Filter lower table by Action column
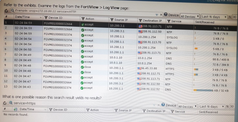 [x=88, y=110]
